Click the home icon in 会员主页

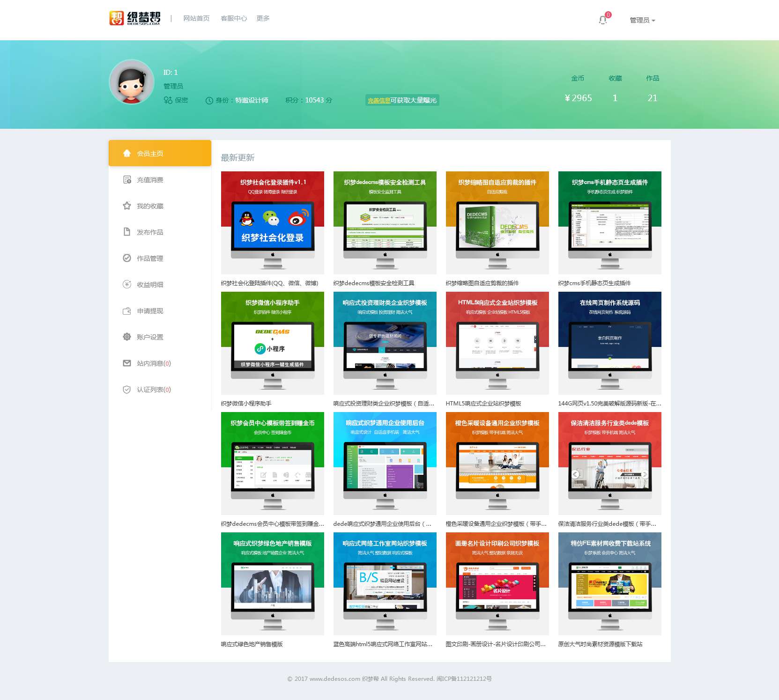click(x=127, y=153)
